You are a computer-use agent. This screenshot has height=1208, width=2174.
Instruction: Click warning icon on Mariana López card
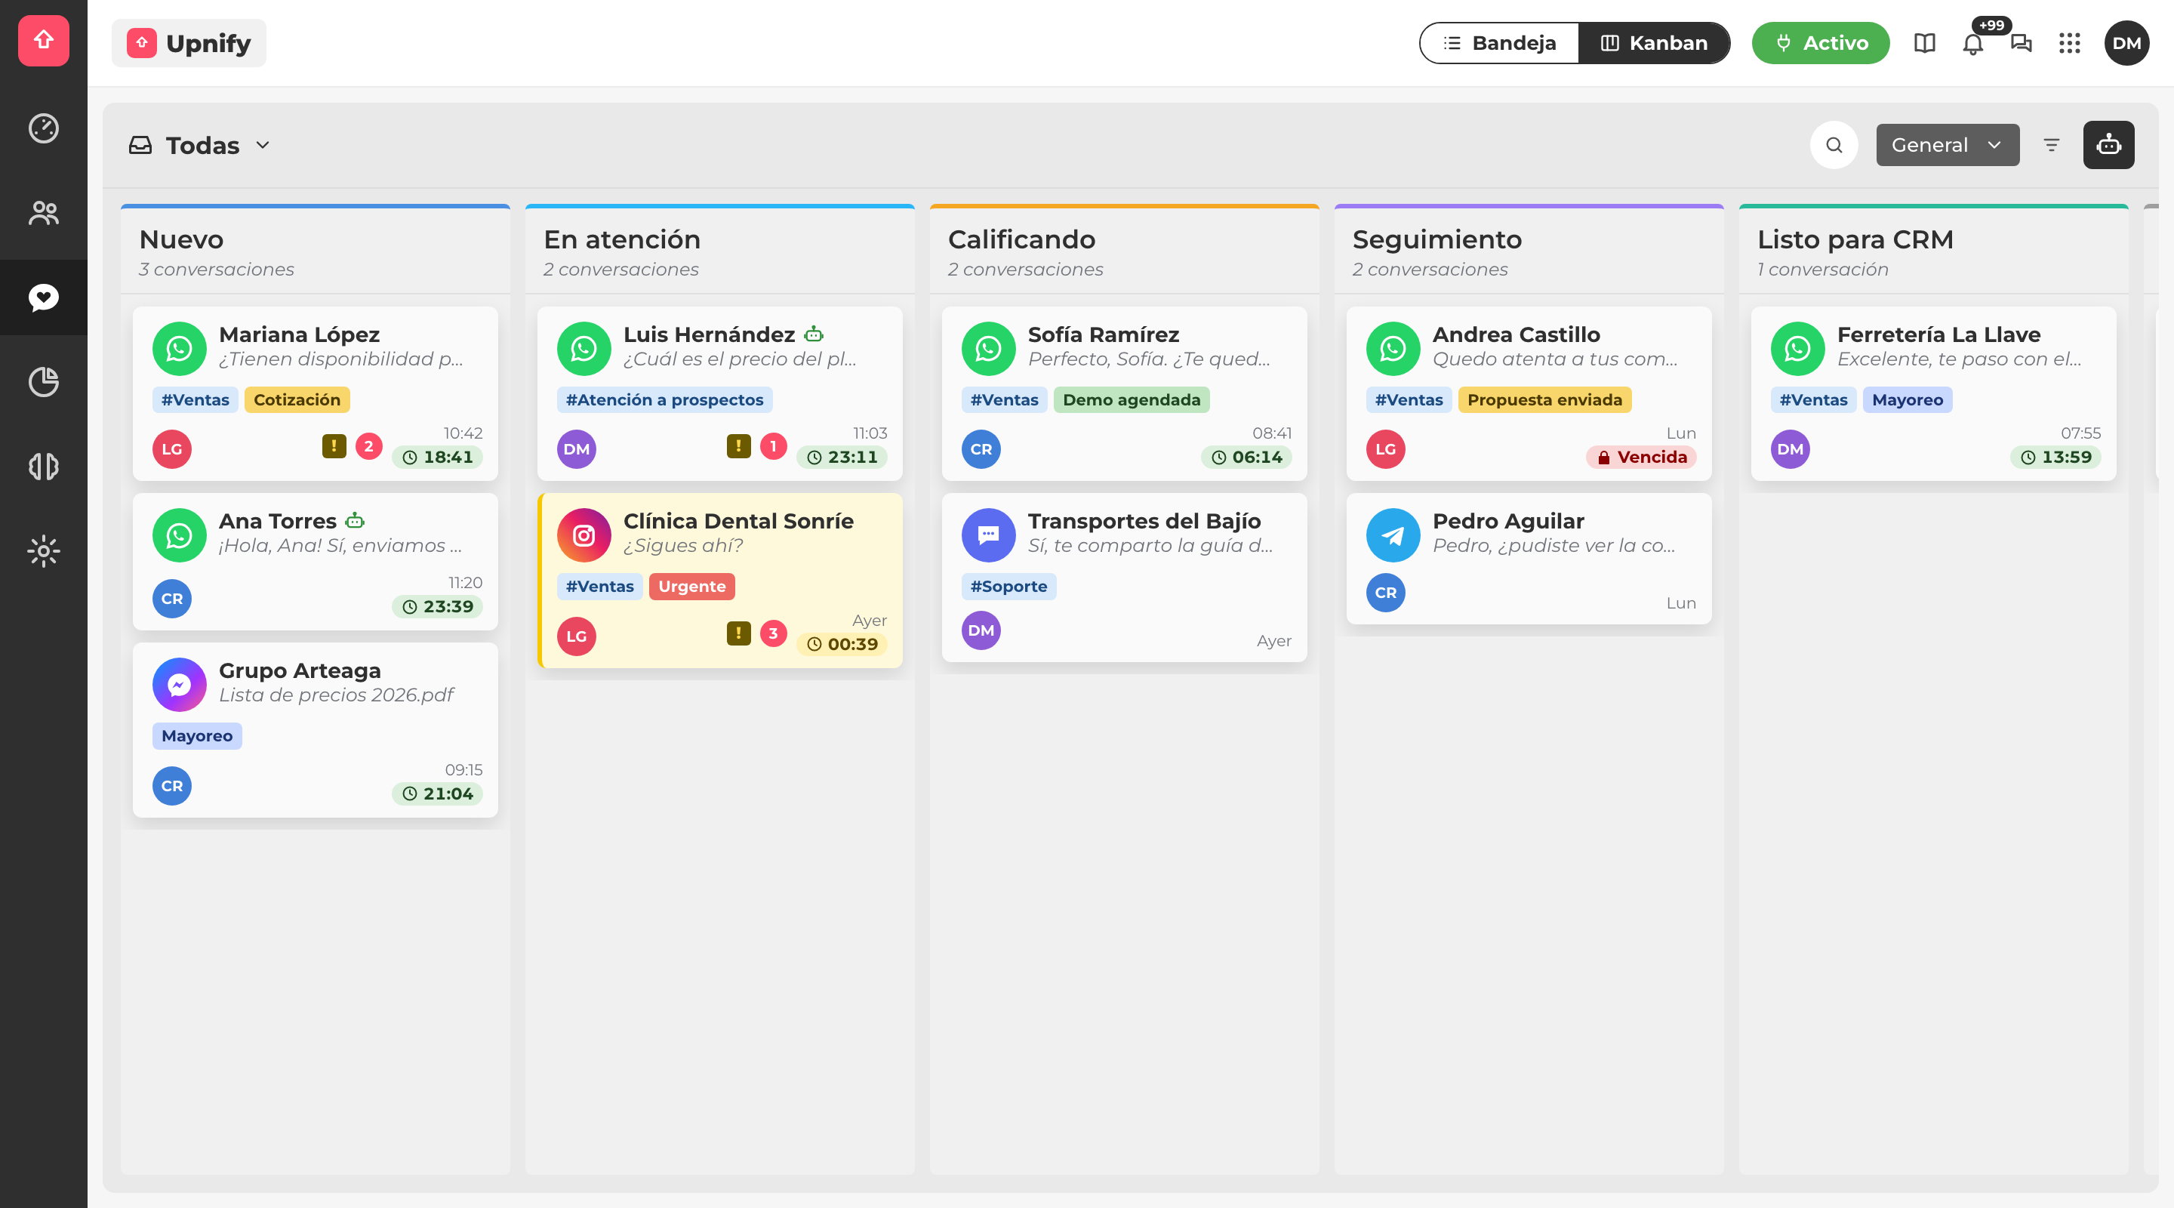click(334, 445)
